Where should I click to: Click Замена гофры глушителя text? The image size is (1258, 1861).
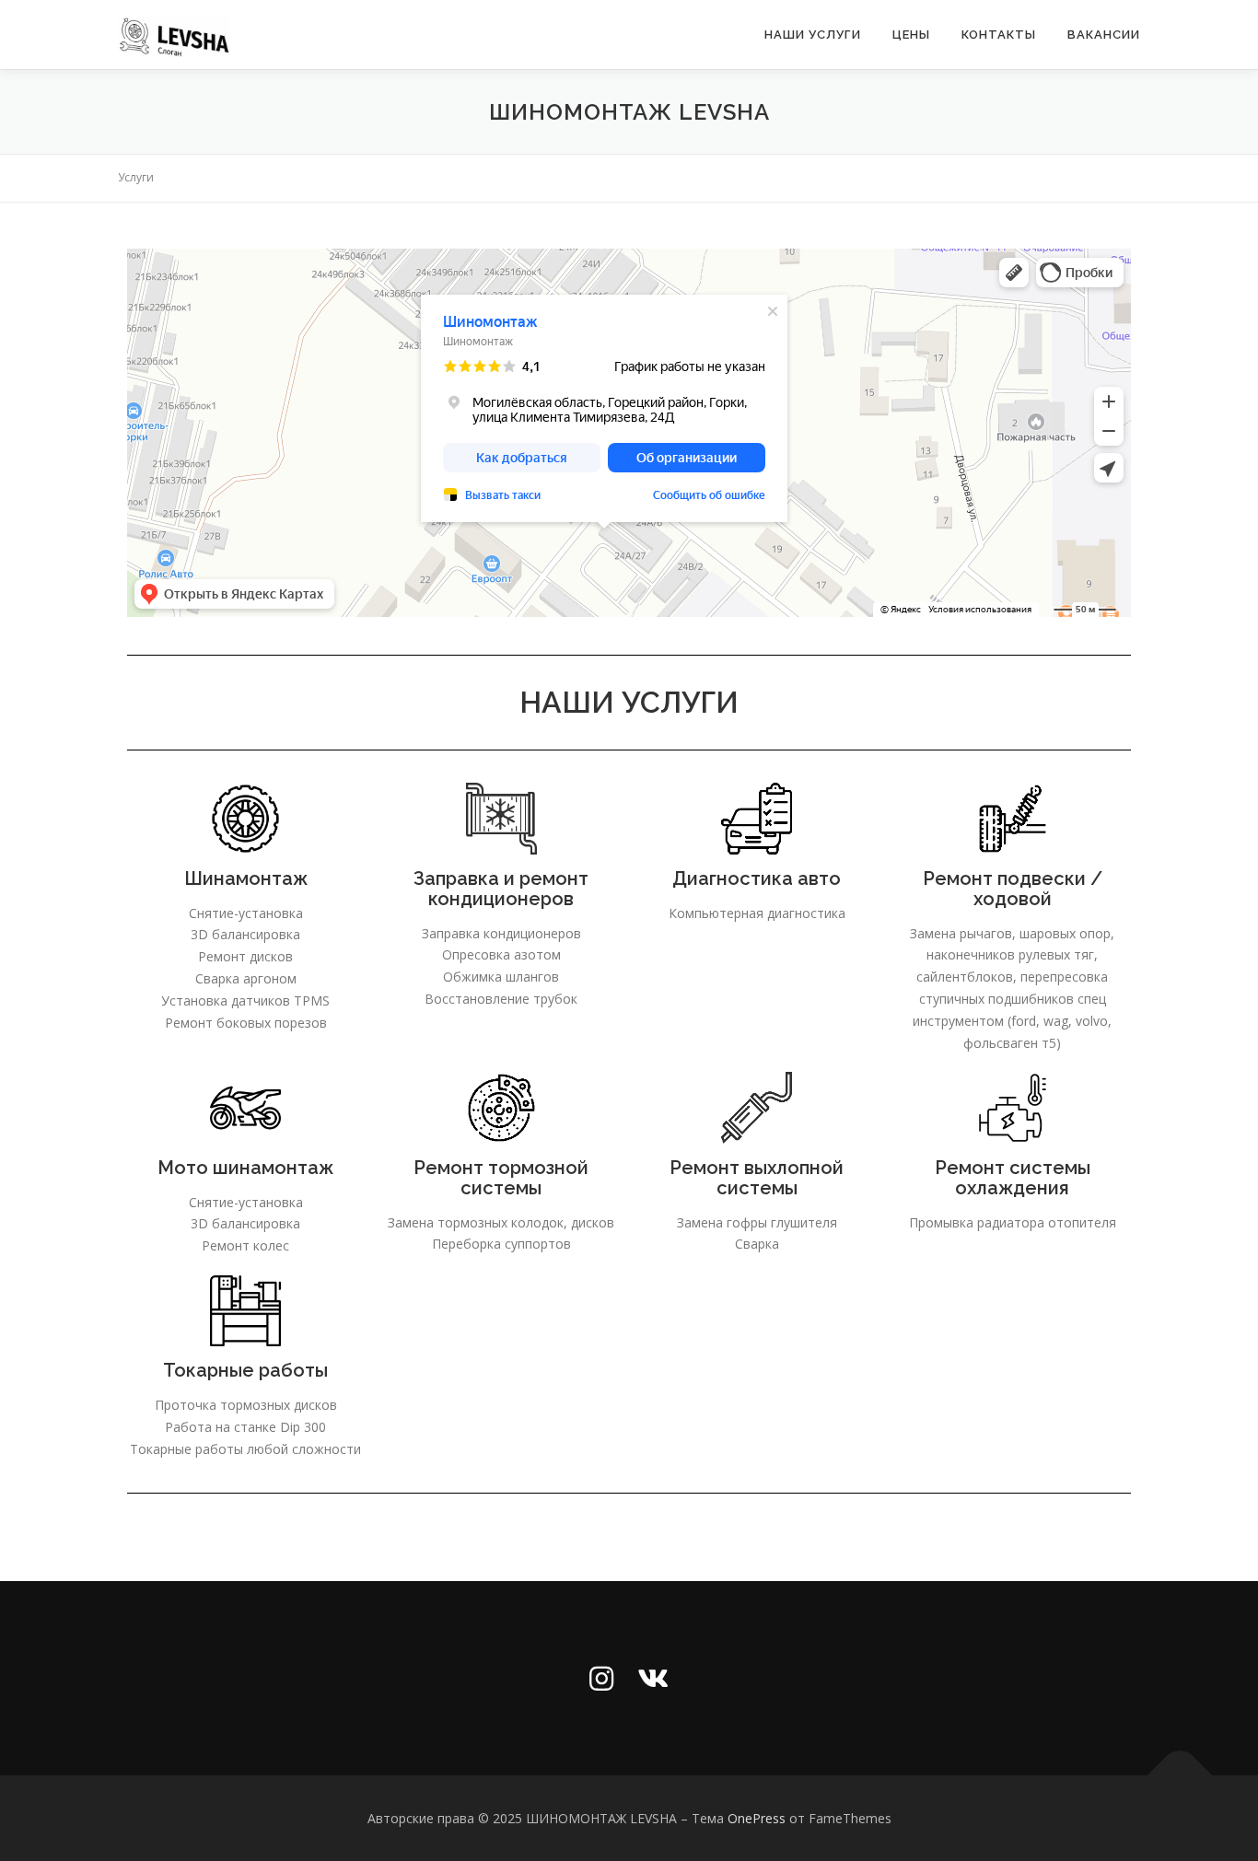(x=757, y=1223)
